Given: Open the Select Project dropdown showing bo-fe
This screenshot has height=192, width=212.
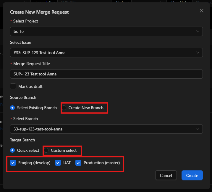Looking at the screenshot, I should [106, 31].
